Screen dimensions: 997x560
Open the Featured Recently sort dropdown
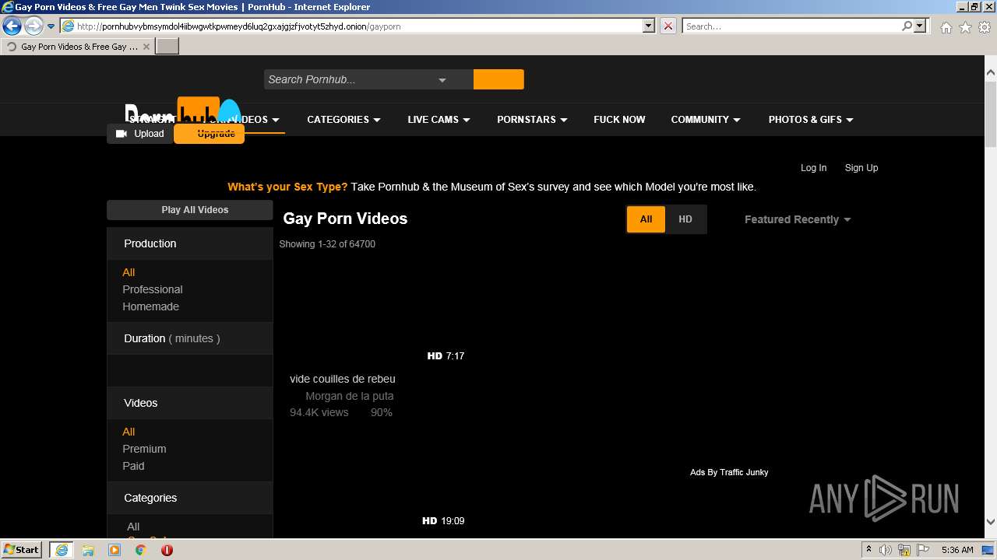[798, 219]
